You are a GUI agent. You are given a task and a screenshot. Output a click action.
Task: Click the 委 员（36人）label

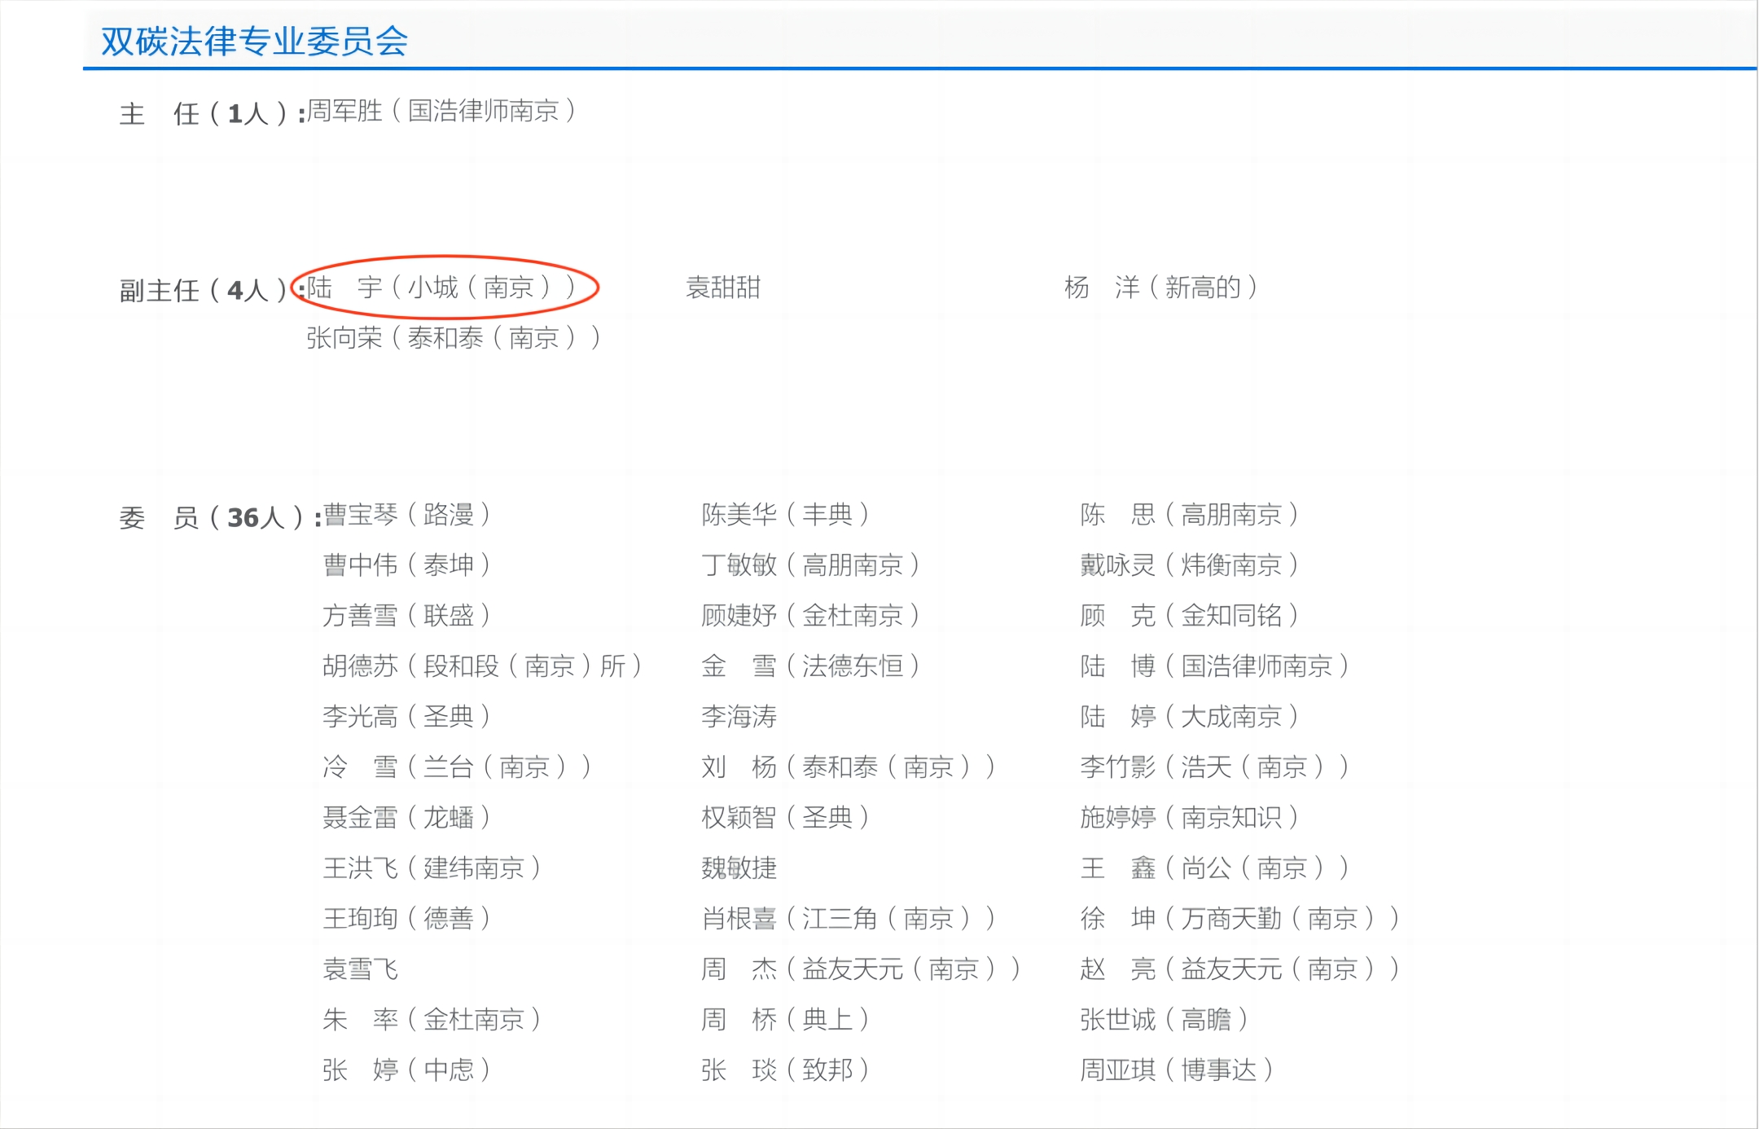pyautogui.click(x=221, y=517)
